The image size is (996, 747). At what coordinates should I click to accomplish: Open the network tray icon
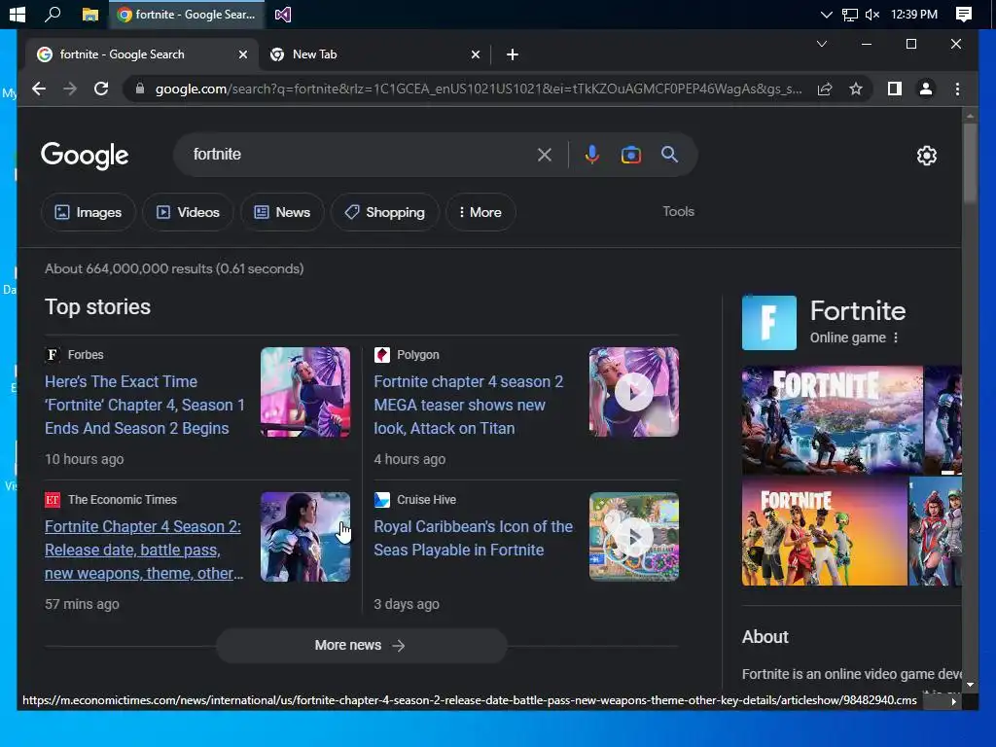(x=849, y=14)
